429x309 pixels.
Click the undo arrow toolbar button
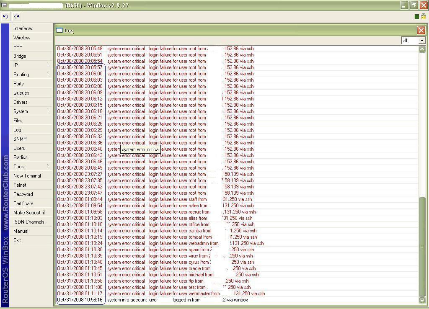coord(5,17)
